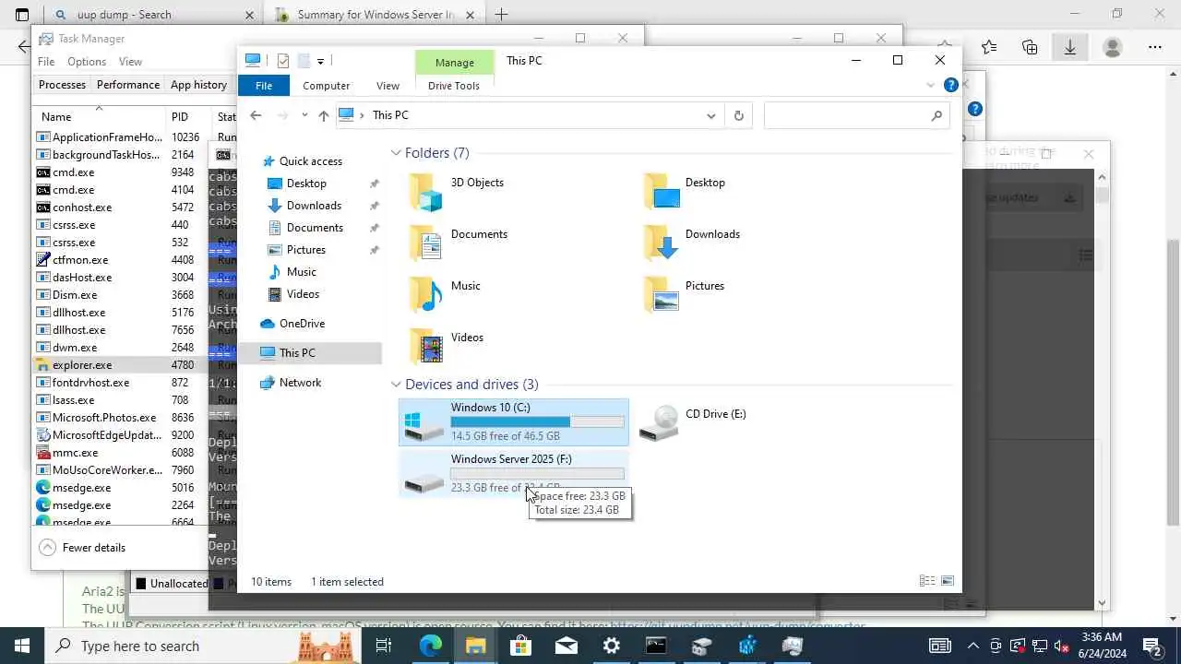Open a new Edge tab
Viewport: 1181px width, 664px height.
coord(501,15)
